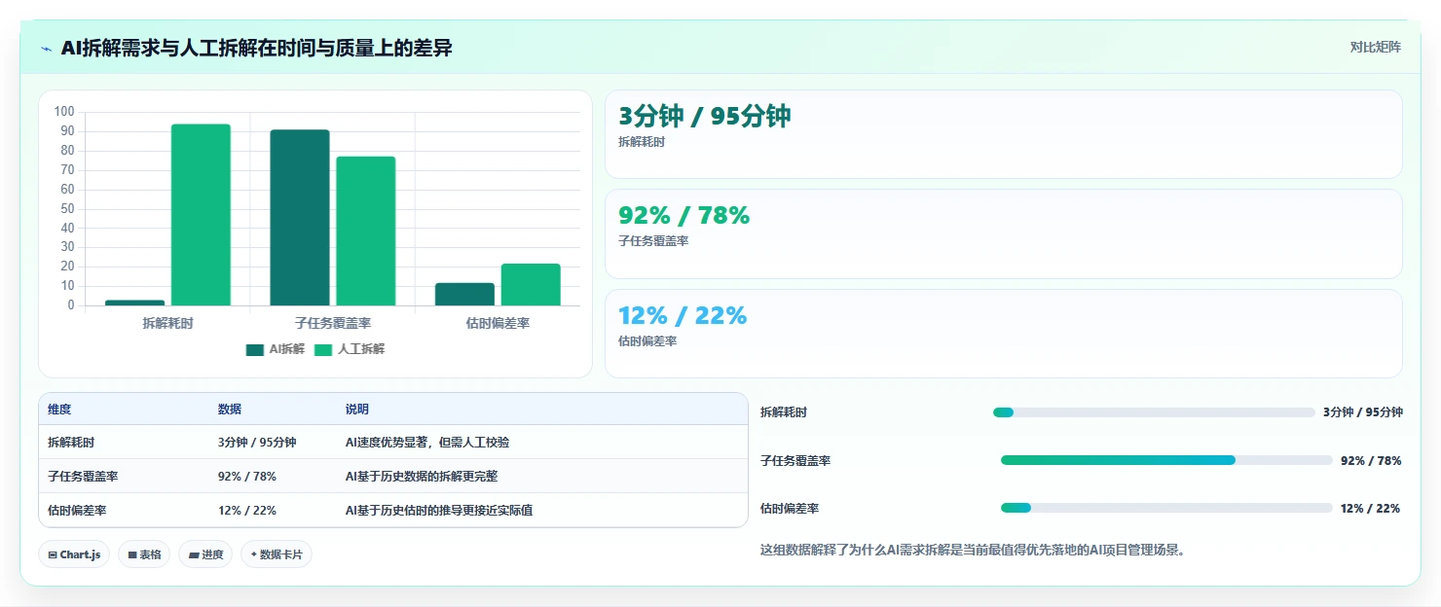Click the progress value 3分钟 / 95分钟
Image resolution: width=1441 pixels, height=607 pixels.
coord(1363,412)
